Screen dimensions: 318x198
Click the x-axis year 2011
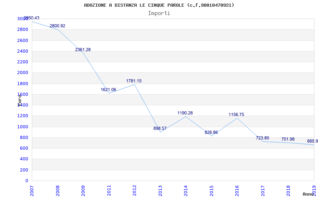pos(109,191)
